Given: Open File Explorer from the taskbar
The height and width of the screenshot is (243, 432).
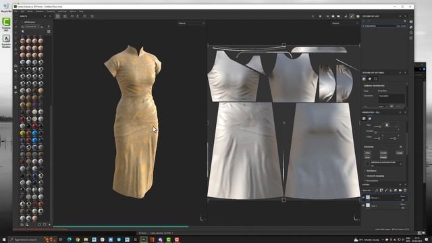Looking at the screenshot, I should pyautogui.click(x=86, y=240).
